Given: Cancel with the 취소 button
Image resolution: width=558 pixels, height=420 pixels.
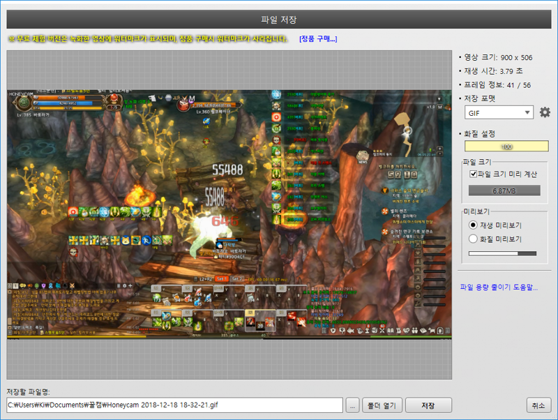Looking at the screenshot, I should pos(538,405).
